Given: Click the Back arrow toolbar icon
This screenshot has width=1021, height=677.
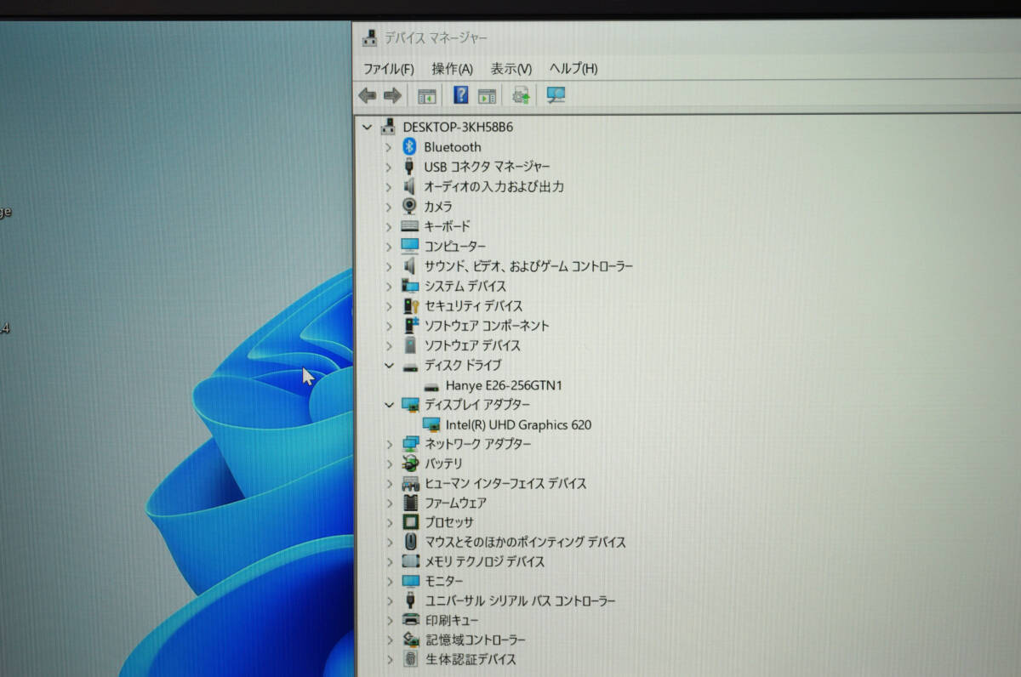Looking at the screenshot, I should (368, 96).
